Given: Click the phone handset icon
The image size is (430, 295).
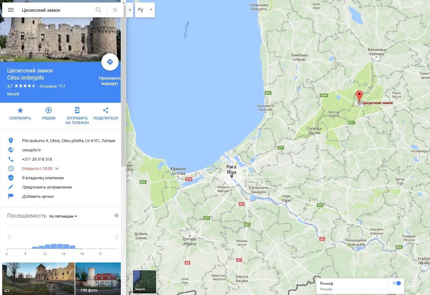Looking at the screenshot, I should (x=11, y=159).
